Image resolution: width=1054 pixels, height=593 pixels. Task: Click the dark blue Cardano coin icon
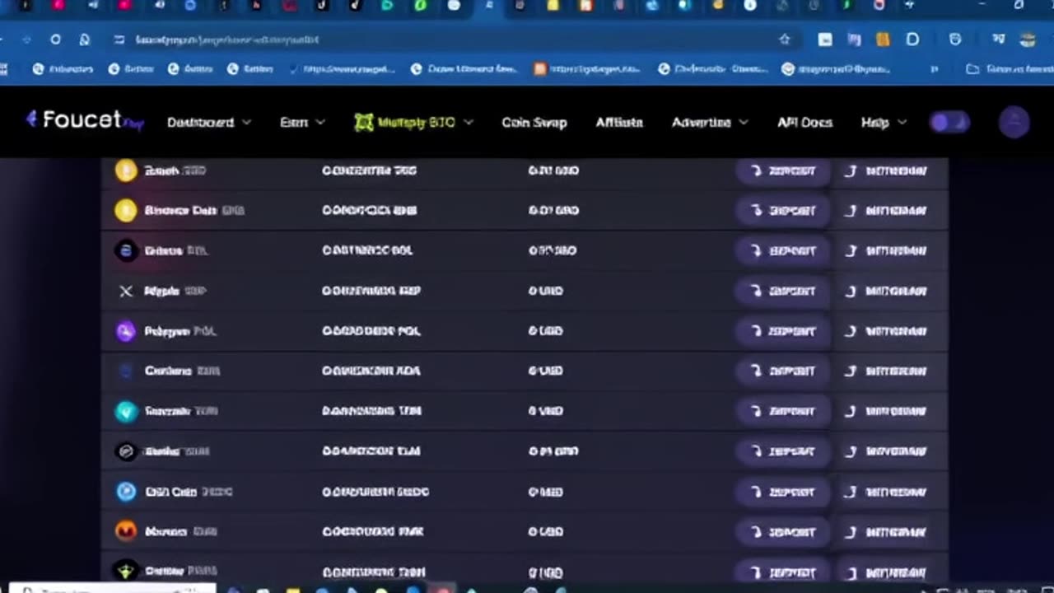tap(125, 371)
